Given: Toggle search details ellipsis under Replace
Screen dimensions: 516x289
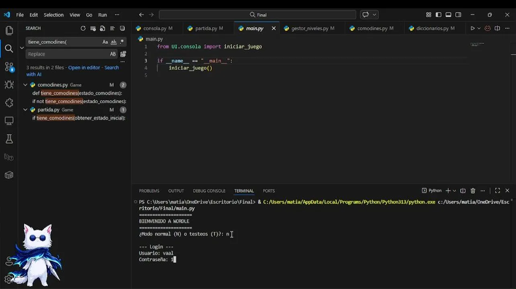Looking at the screenshot, I should pos(123,61).
